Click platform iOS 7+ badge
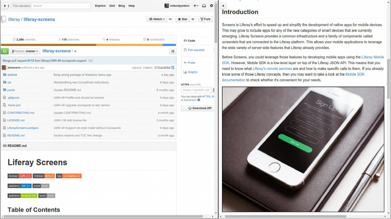The height and width of the screenshot is (219, 391). tap(19, 186)
